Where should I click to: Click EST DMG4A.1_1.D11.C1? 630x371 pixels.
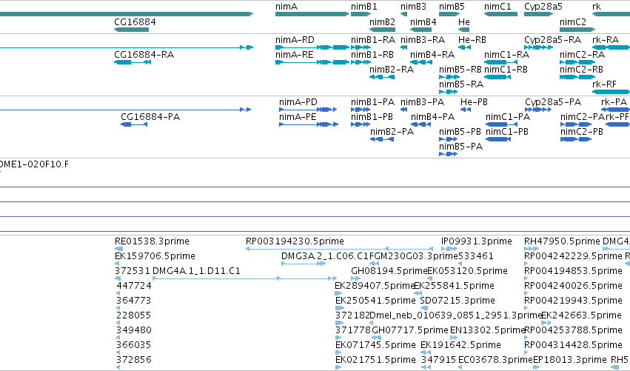pyautogui.click(x=245, y=278)
